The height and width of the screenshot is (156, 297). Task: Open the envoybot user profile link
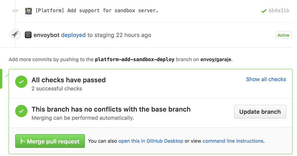click(x=46, y=35)
